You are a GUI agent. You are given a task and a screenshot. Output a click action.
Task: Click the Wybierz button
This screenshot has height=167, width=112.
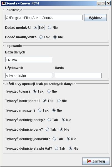95,18
